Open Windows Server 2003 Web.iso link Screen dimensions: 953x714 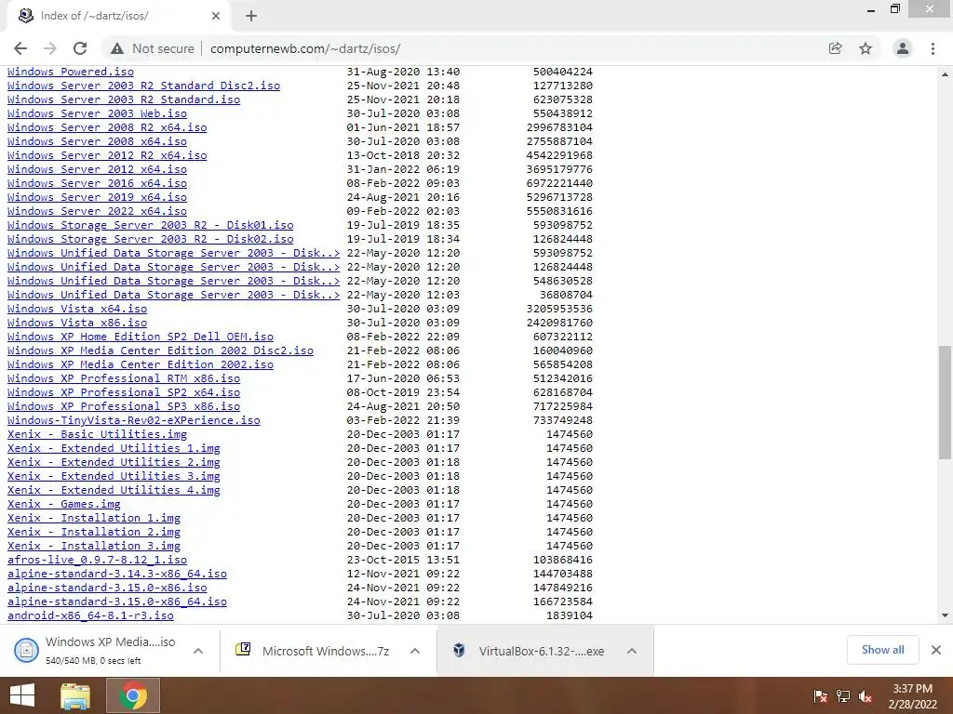pyautogui.click(x=97, y=113)
